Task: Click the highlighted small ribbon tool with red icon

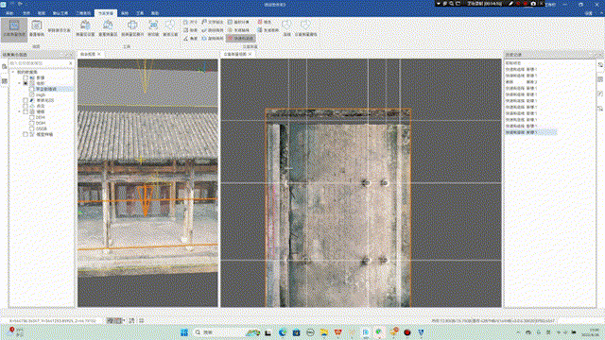Action: (241, 38)
